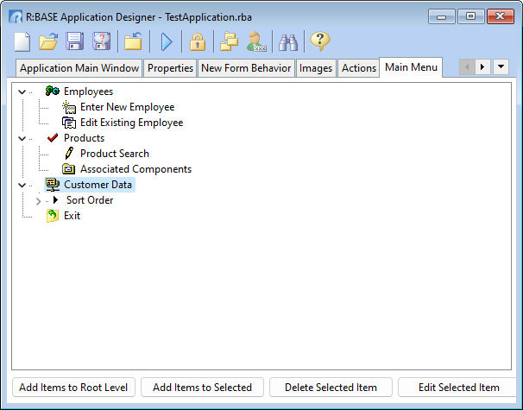Click the pencil icon beside Product Search
This screenshot has height=410, width=523.
[x=69, y=153]
